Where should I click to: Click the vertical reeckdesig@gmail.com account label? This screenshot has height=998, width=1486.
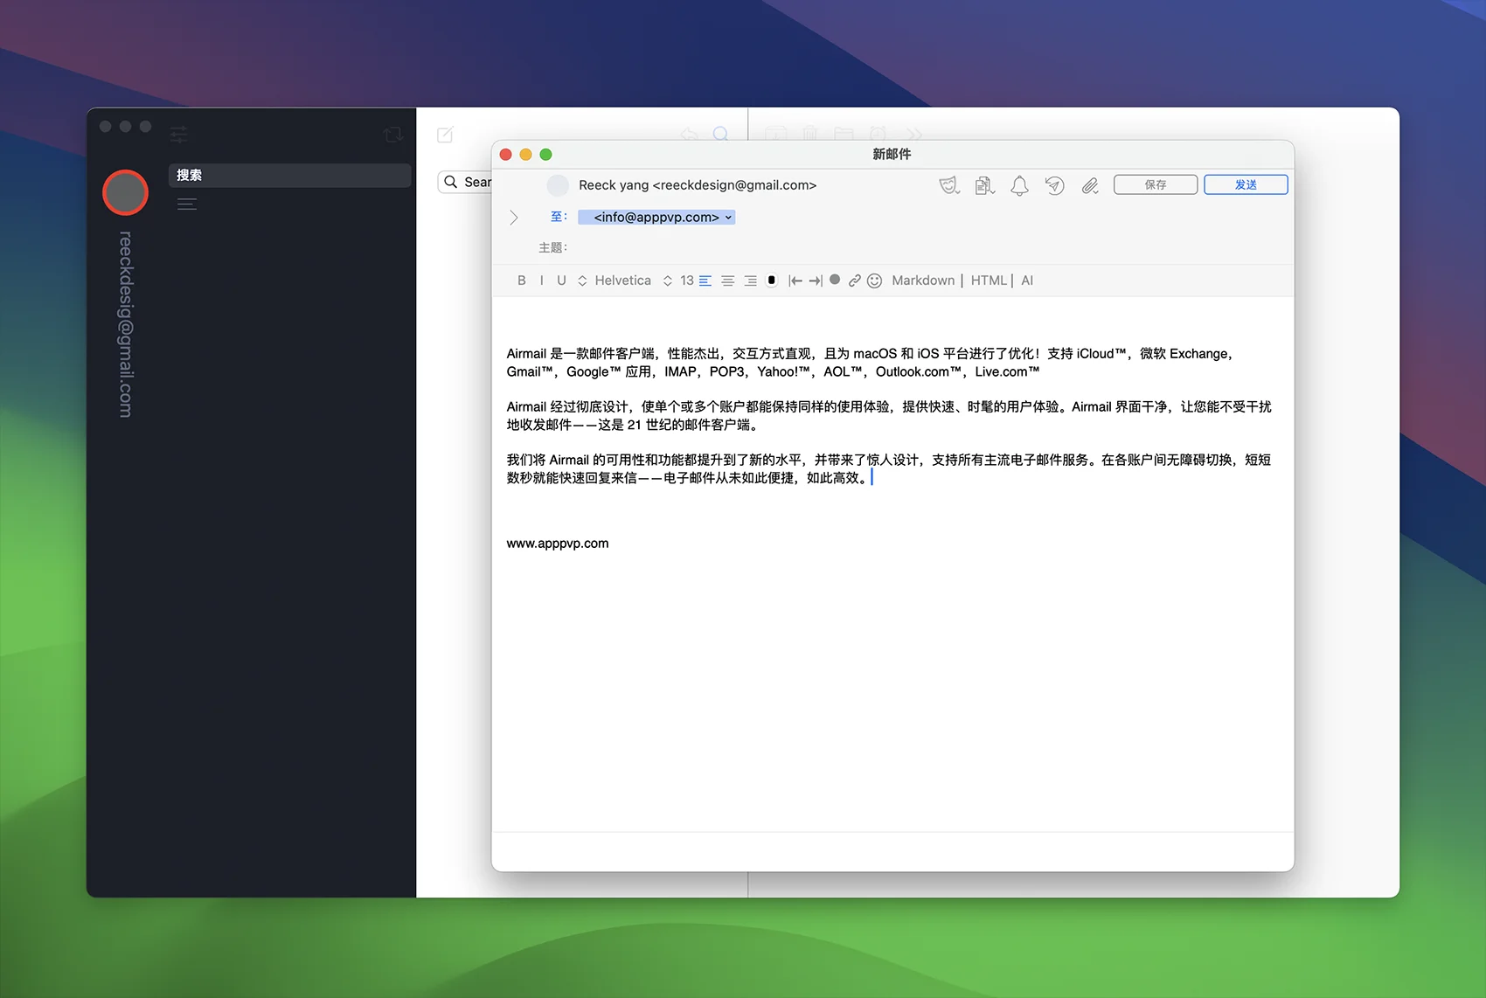126,324
